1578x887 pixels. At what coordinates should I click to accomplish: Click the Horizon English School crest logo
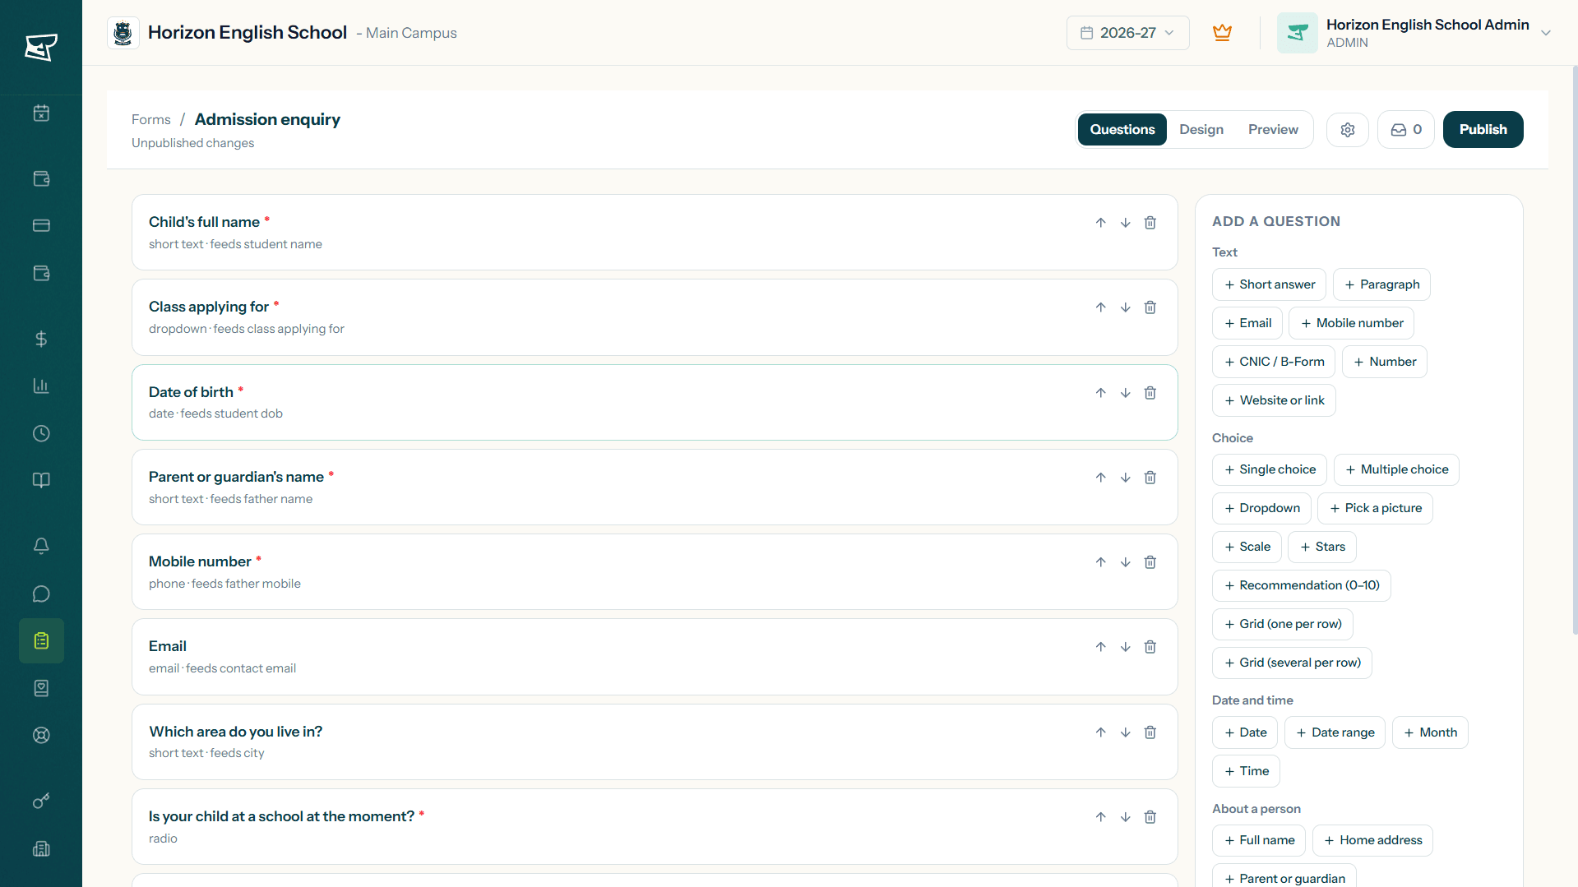pyautogui.click(x=123, y=33)
